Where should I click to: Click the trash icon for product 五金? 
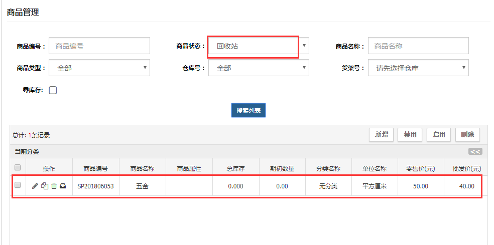[54, 186]
